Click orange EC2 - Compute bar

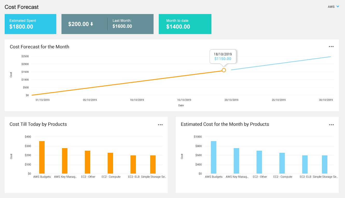coord(110,163)
